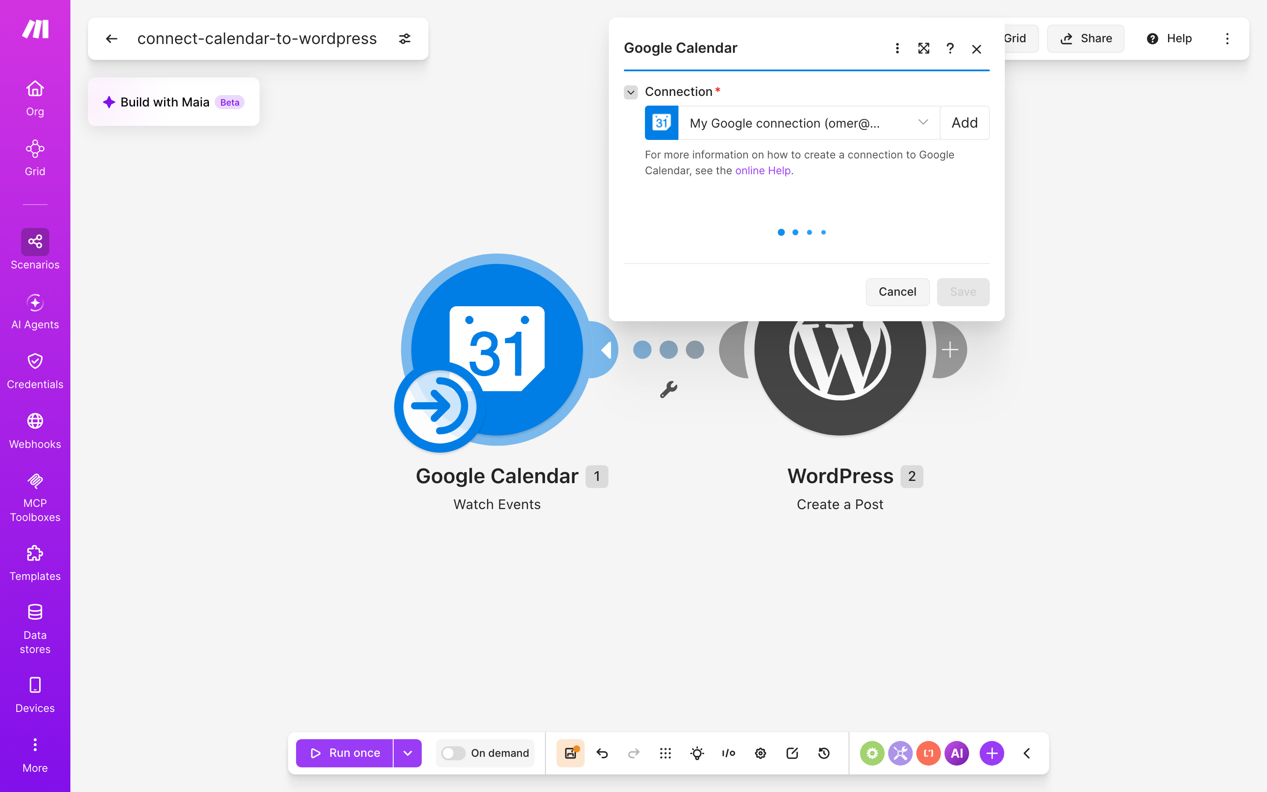Open green flow control tools

[x=872, y=753]
